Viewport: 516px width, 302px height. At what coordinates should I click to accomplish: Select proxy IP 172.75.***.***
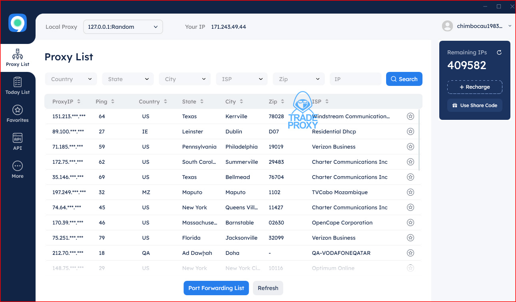coord(68,162)
